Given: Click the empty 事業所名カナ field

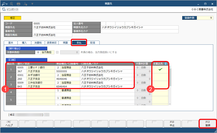Looking at the screenshot, I should point(140,31).
